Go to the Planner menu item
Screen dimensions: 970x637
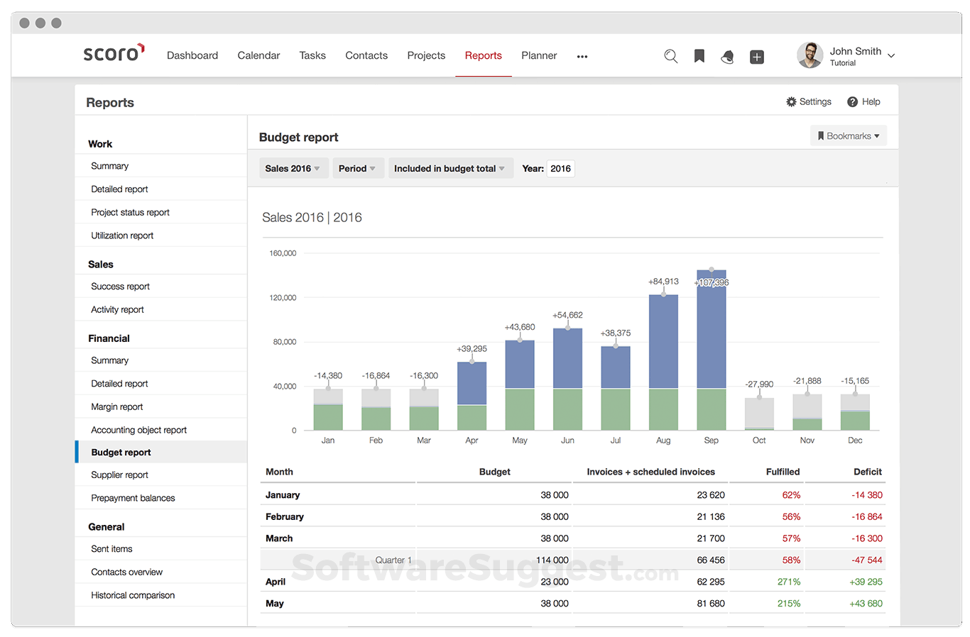tap(539, 55)
